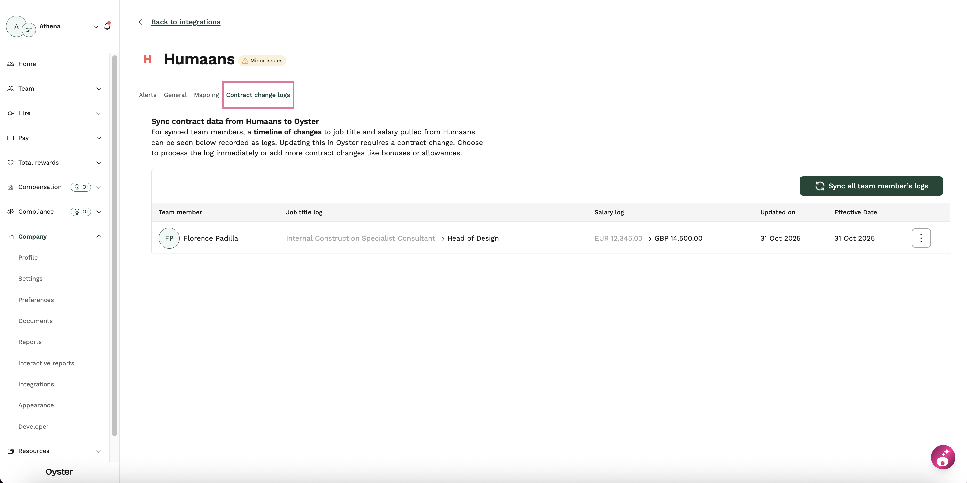Click the Job title log column header
The width and height of the screenshot is (967, 483).
(x=304, y=212)
